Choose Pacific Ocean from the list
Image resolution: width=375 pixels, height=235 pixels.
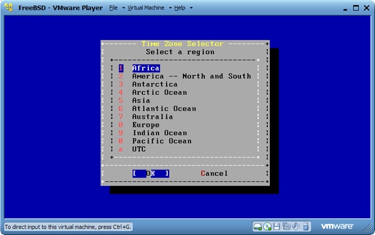tap(161, 141)
